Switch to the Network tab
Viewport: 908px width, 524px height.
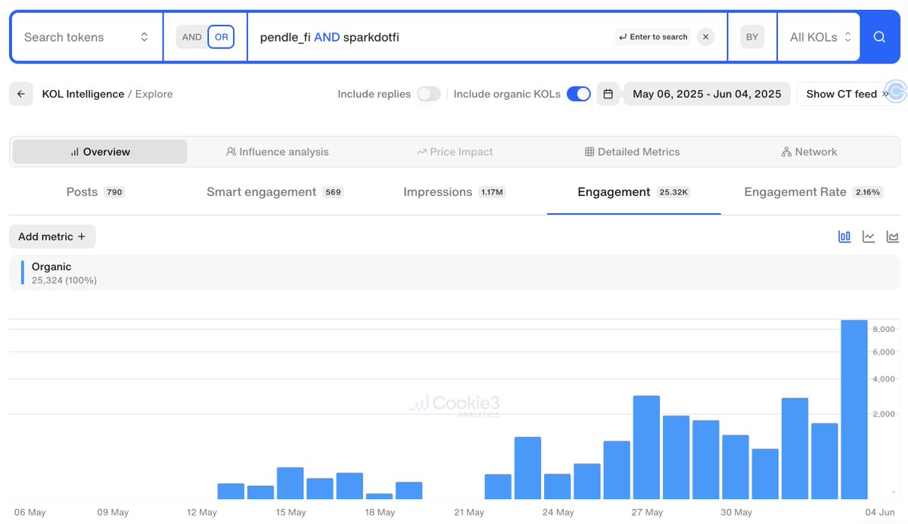click(810, 151)
